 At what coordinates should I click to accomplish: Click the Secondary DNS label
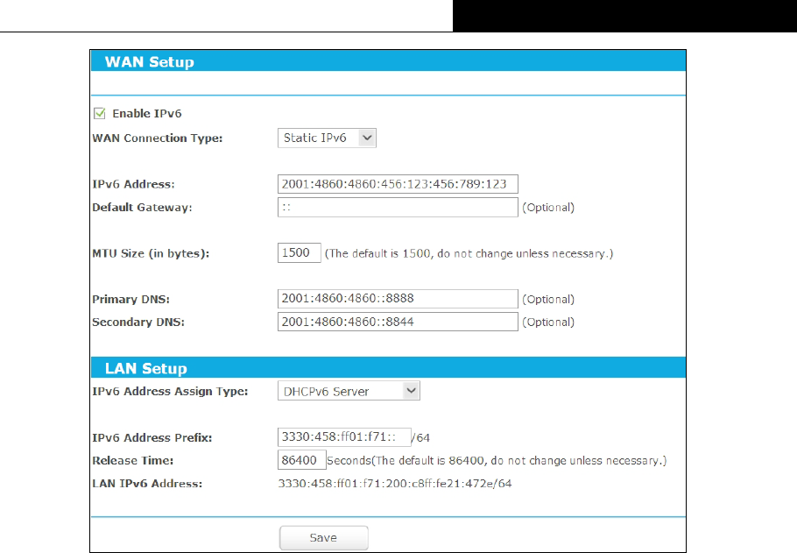(138, 322)
